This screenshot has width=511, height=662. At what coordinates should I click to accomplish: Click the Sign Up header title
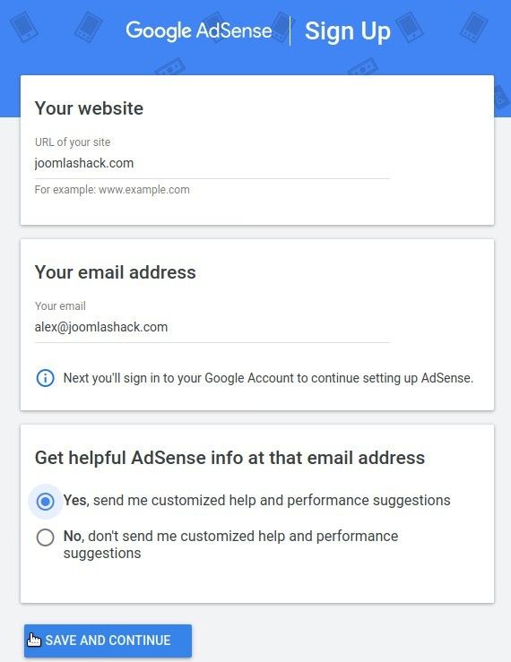pyautogui.click(x=348, y=31)
